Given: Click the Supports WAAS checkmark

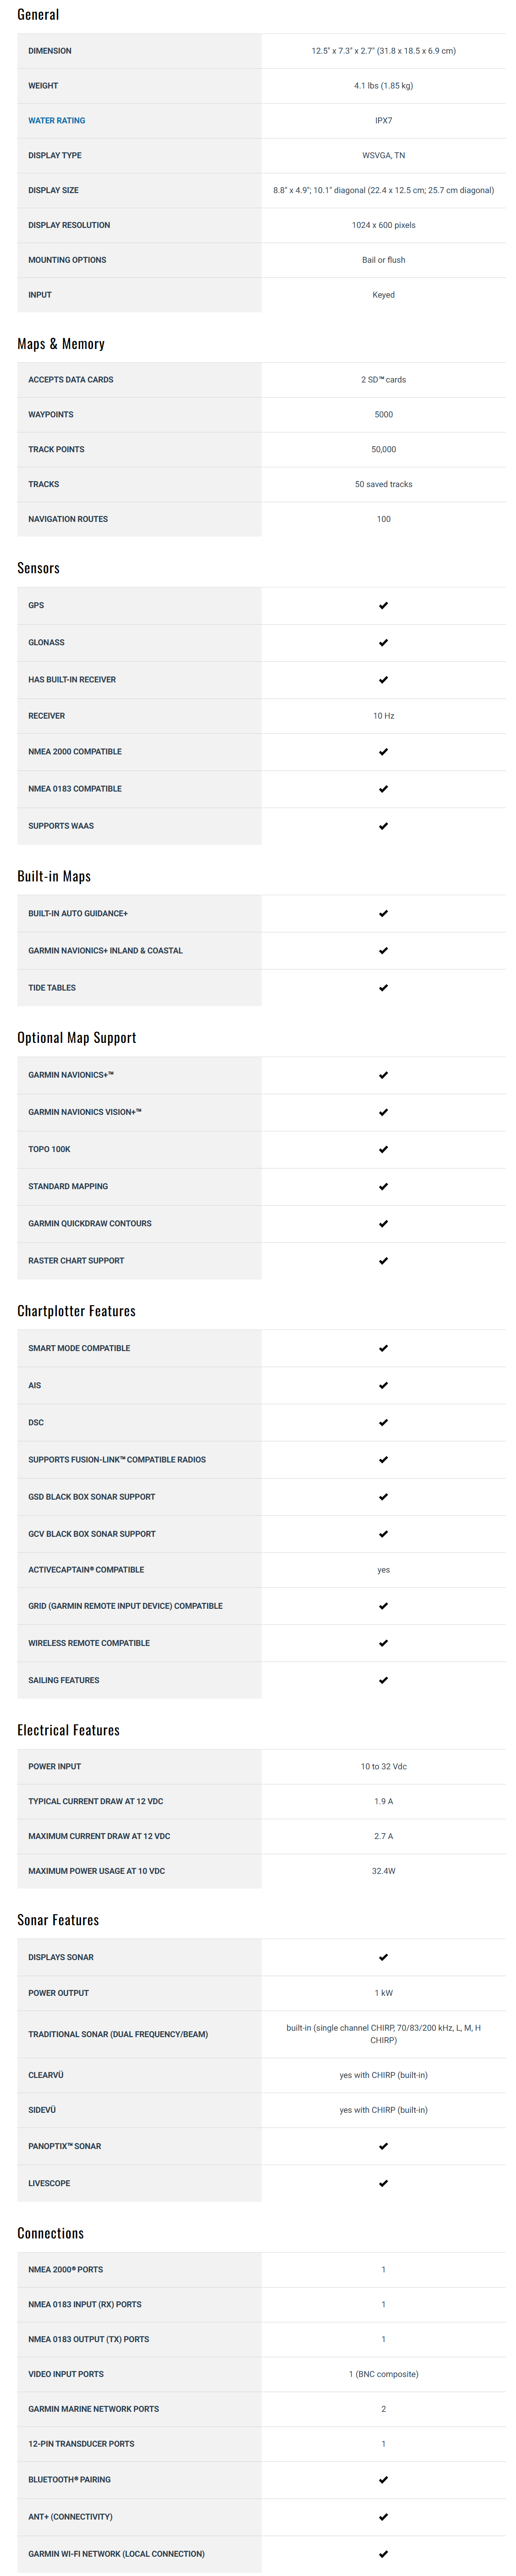Looking at the screenshot, I should pos(383,827).
